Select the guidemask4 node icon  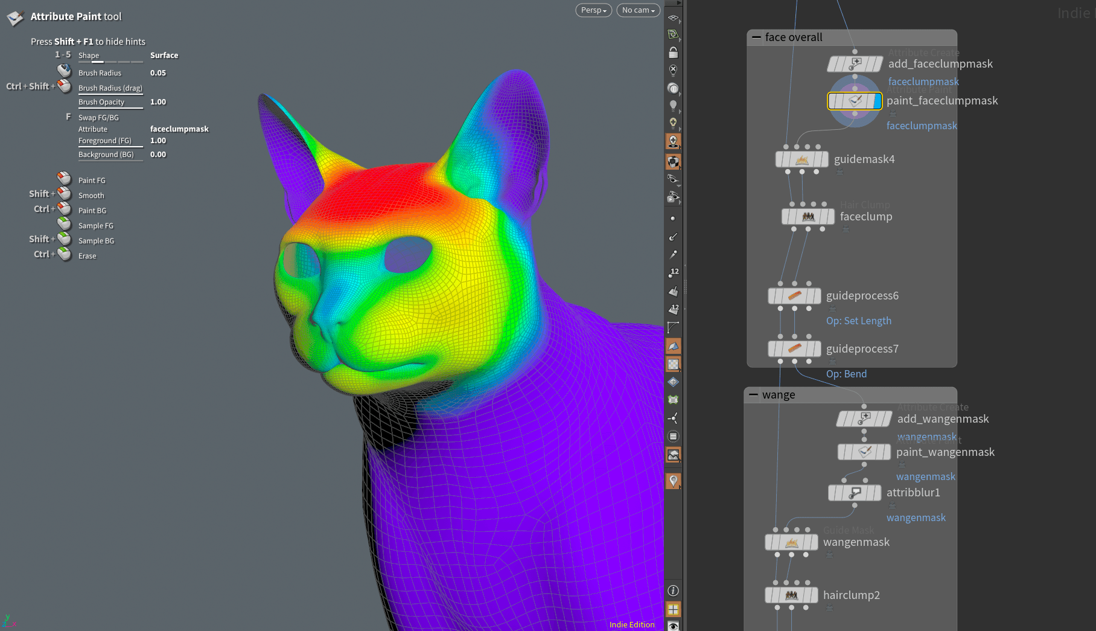[x=801, y=159]
